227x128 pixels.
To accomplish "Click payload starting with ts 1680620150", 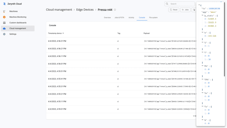I will [x=170, y=71].
